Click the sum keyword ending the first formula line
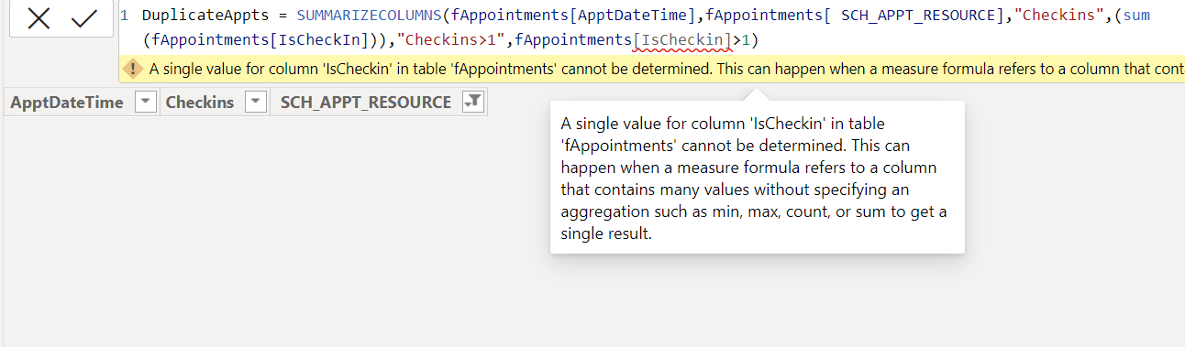Image resolution: width=1185 pixels, height=347 pixels. tap(1136, 16)
